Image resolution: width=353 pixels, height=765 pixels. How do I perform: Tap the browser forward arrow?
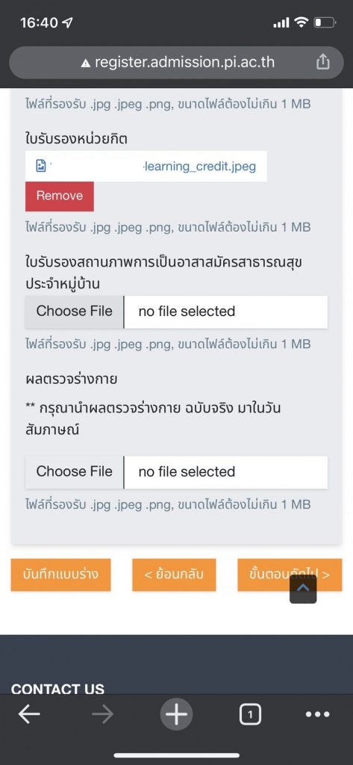pyautogui.click(x=102, y=715)
